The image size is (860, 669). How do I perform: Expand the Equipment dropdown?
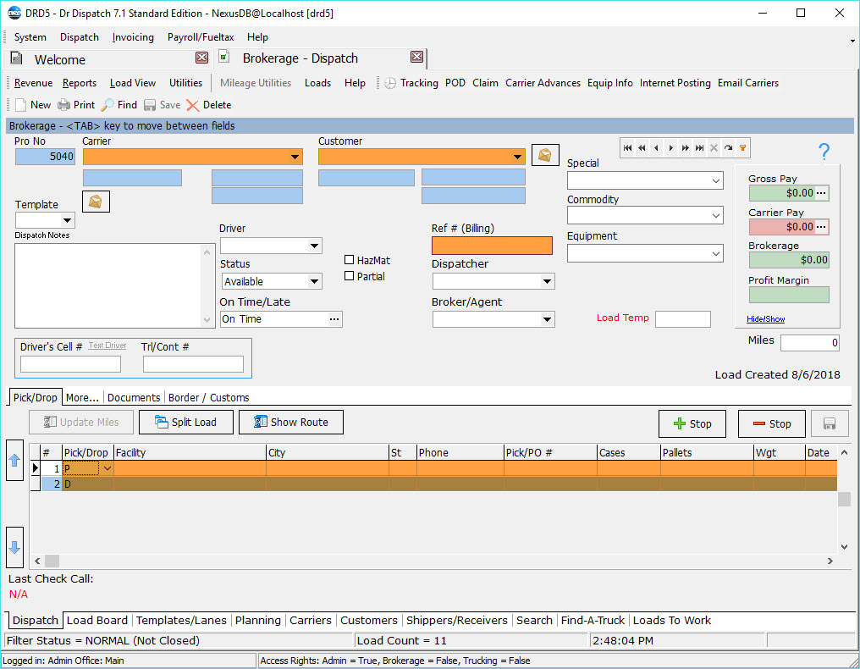pos(716,253)
